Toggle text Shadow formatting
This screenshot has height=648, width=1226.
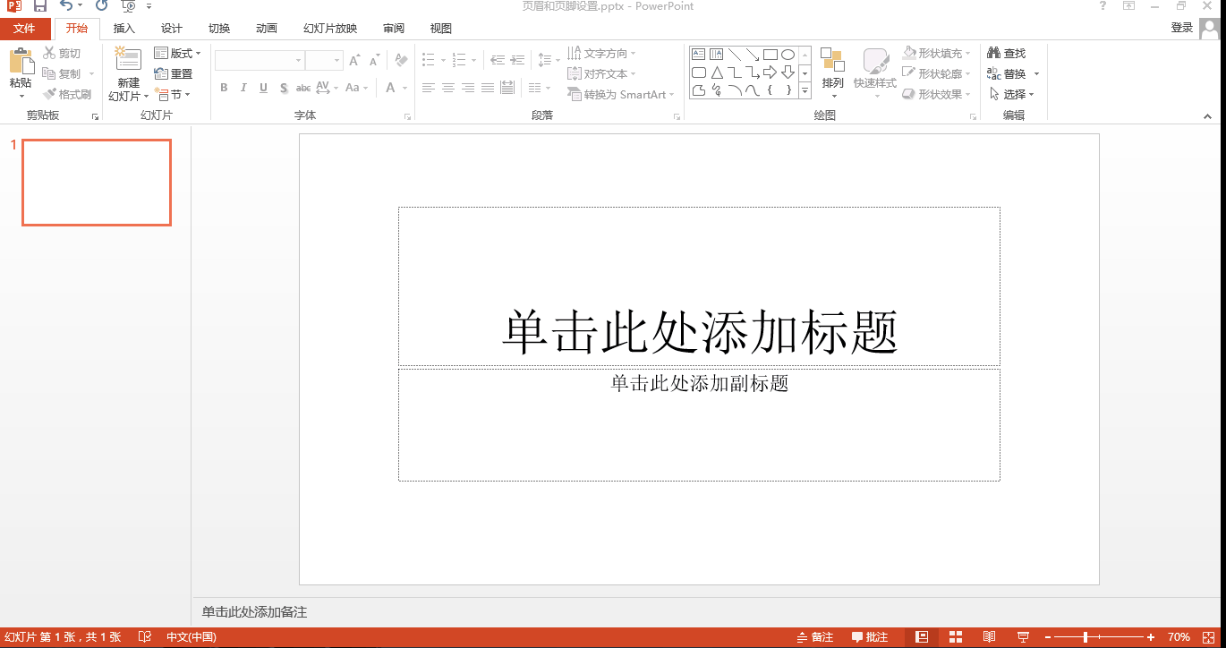click(284, 88)
